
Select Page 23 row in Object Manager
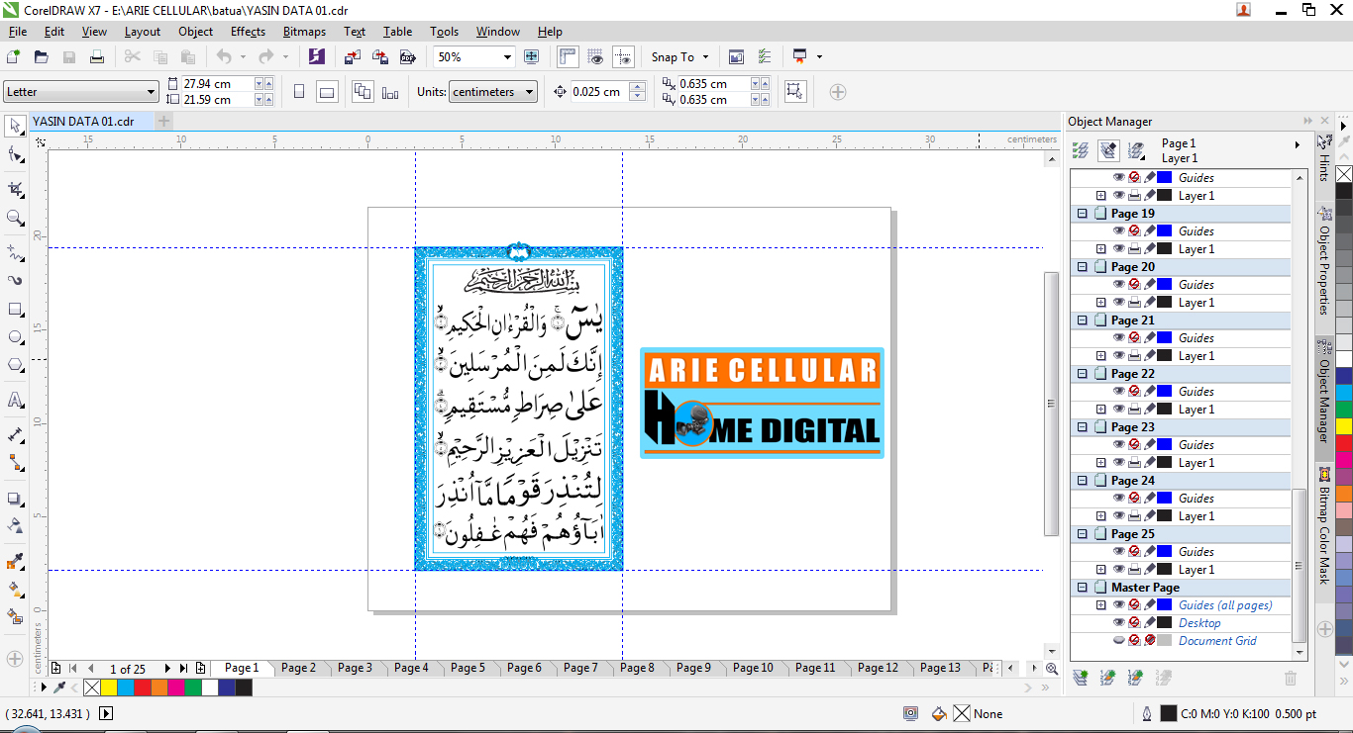(x=1181, y=427)
